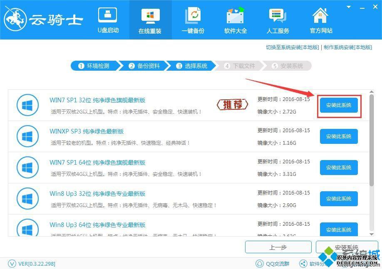This screenshot has width=382, height=269.
Task: Click the QQ交流群 label
Action: pos(278,264)
